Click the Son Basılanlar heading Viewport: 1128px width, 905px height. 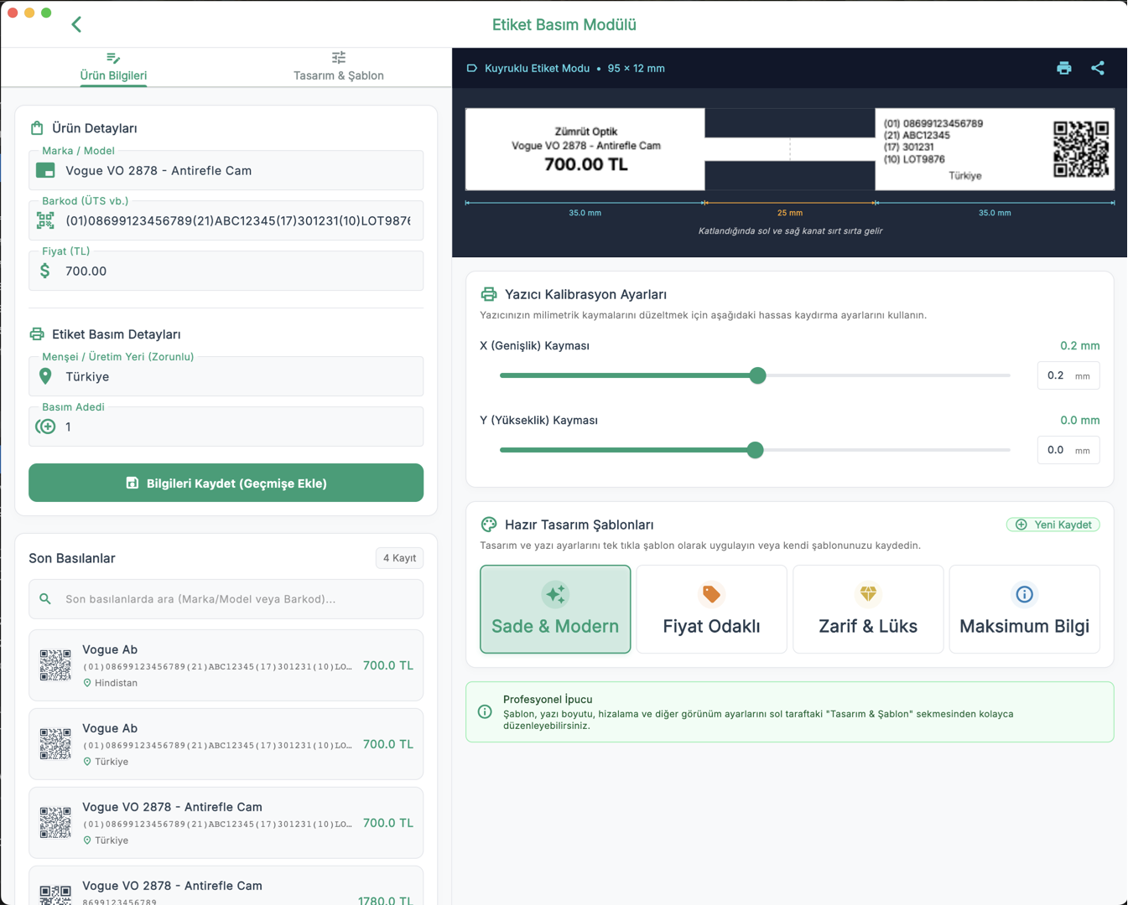pos(72,558)
